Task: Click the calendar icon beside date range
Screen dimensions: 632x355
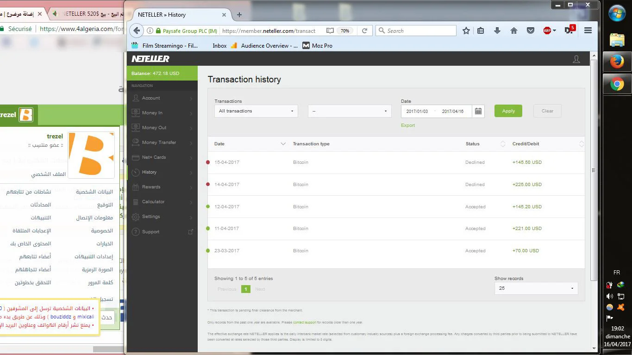Action: point(478,111)
